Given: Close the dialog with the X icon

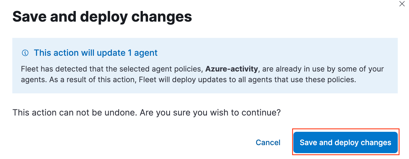Looking at the screenshot, I should [402, 4].
